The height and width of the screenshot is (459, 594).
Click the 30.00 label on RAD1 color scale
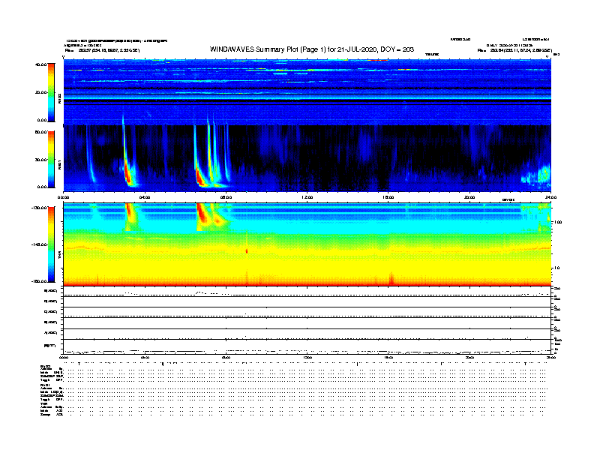click(40, 160)
